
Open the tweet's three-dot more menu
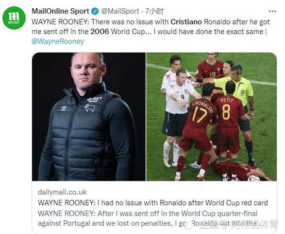point(272,11)
